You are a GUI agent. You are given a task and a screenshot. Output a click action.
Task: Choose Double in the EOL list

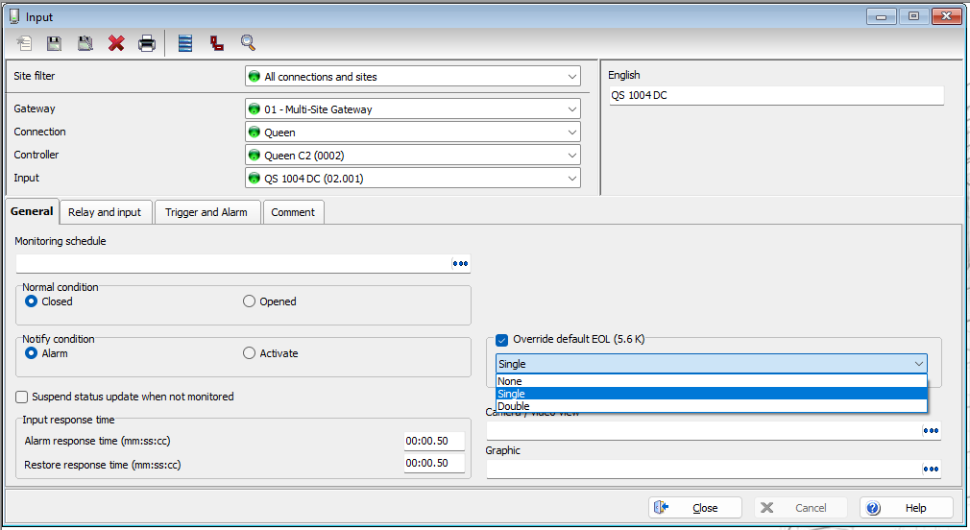pos(712,406)
